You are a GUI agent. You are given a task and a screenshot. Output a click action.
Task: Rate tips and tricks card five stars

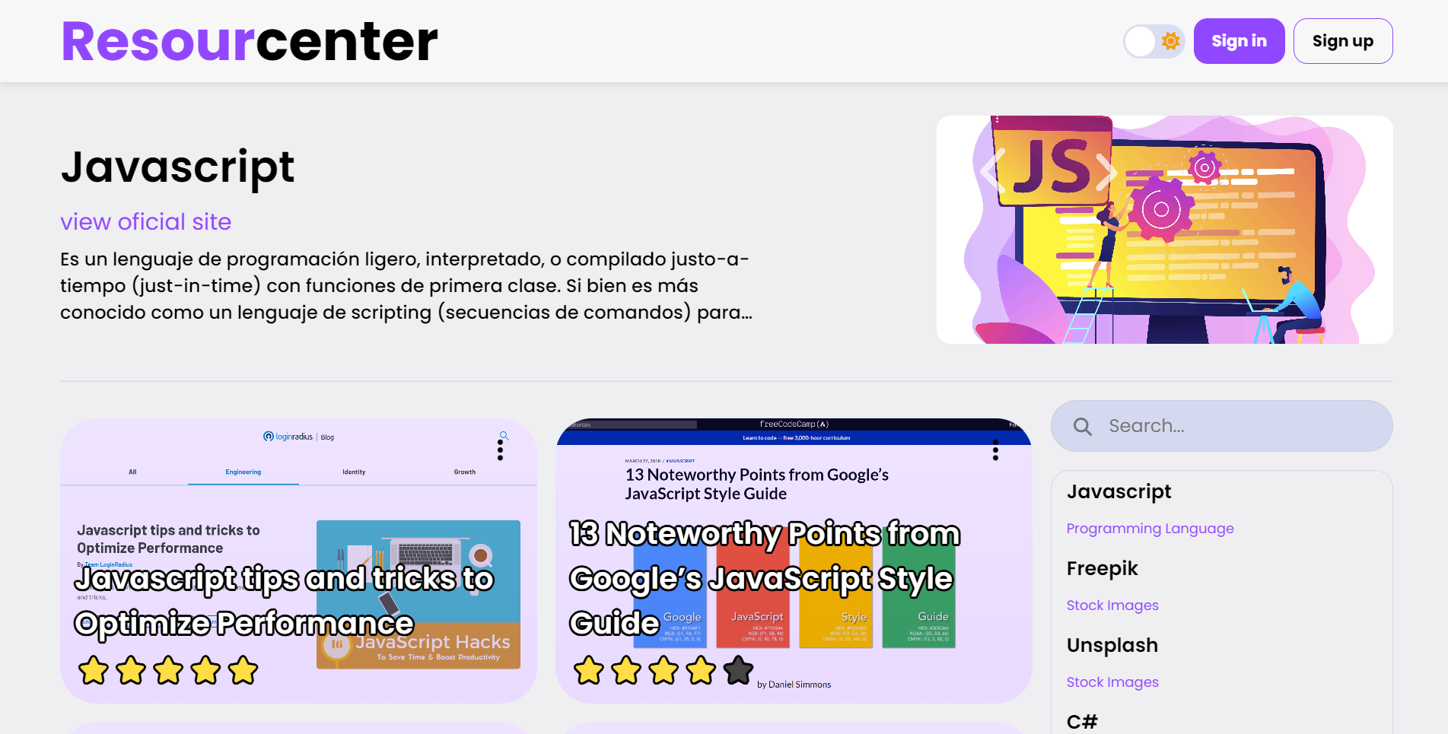pyautogui.click(x=243, y=670)
